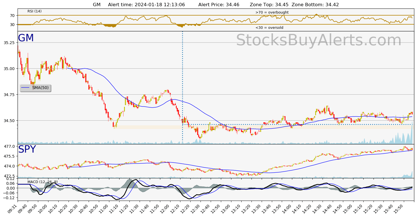Click the MACD axis label negative 0.06
418x217 pixels.
[x=9, y=193]
